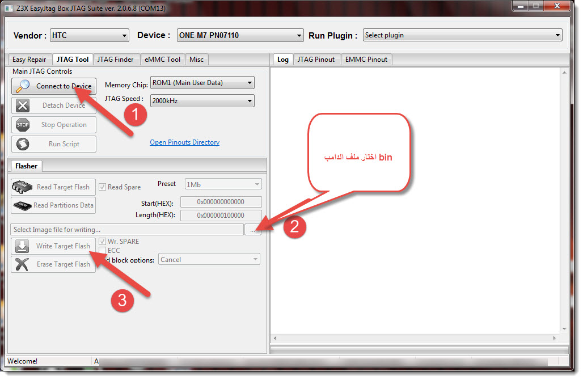
Task: Select the Flasher tab
Action: [x=27, y=166]
